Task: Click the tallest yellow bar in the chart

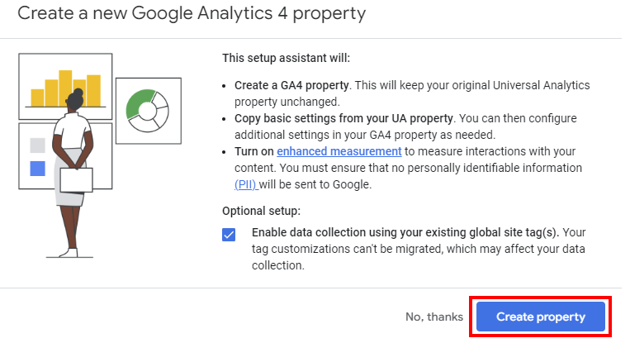Action: coord(65,88)
